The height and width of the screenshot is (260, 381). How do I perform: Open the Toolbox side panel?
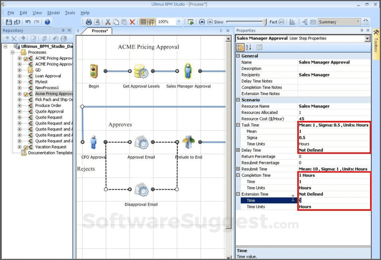pyautogui.click(x=376, y=42)
